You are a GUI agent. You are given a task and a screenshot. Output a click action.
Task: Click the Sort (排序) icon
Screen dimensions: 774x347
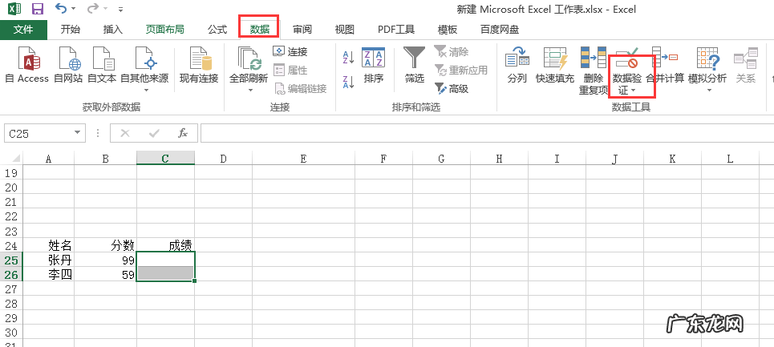click(373, 63)
